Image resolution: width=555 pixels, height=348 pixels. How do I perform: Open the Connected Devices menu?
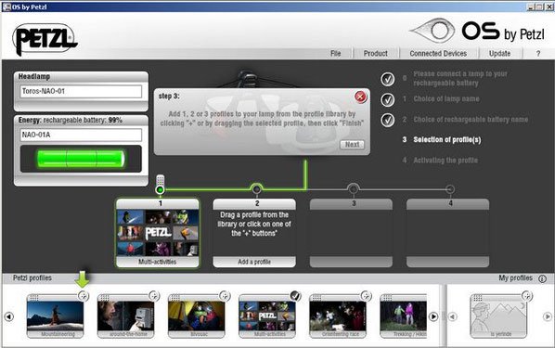438,54
